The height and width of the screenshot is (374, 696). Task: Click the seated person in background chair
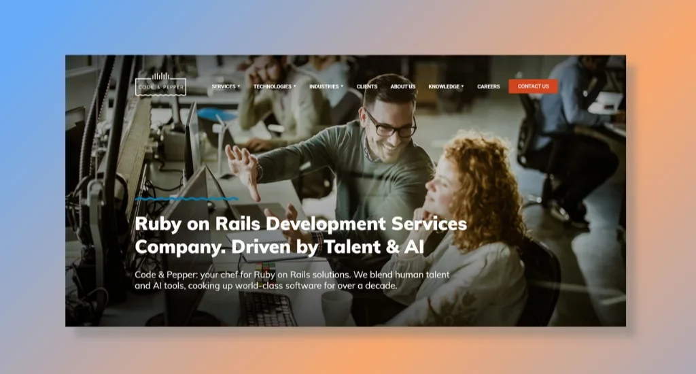(574, 116)
